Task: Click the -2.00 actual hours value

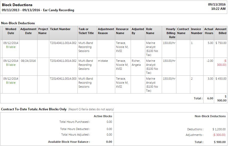Action: coord(210,61)
